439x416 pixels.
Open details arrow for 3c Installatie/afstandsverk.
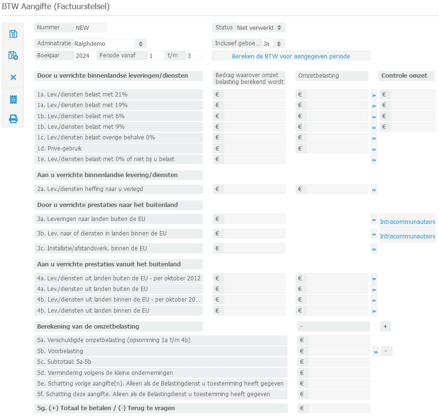point(374,250)
